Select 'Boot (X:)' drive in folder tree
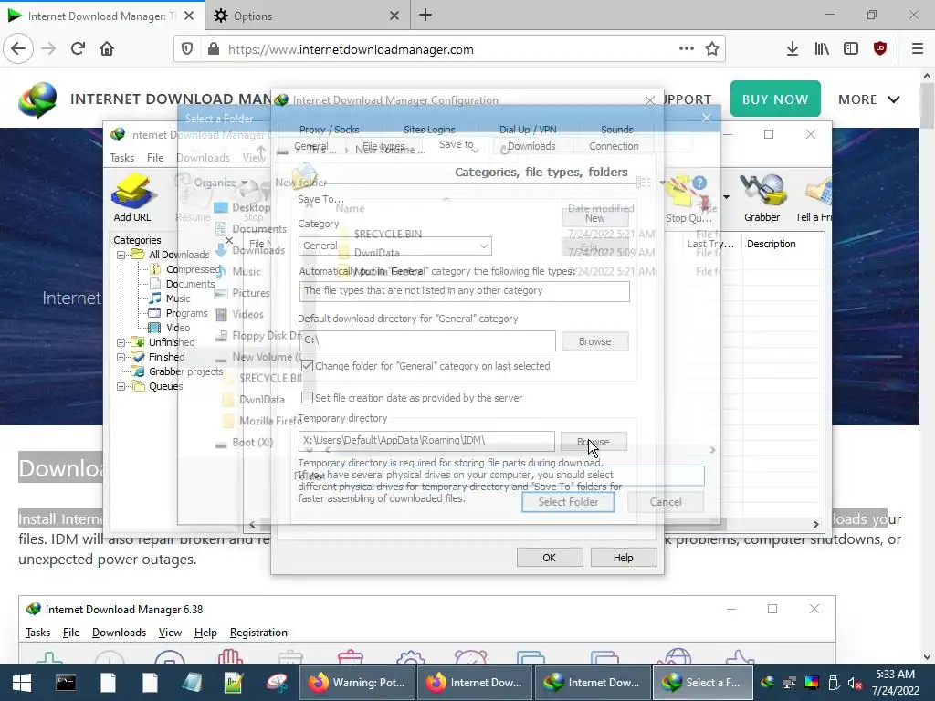Image resolution: width=935 pixels, height=701 pixels. (x=252, y=443)
